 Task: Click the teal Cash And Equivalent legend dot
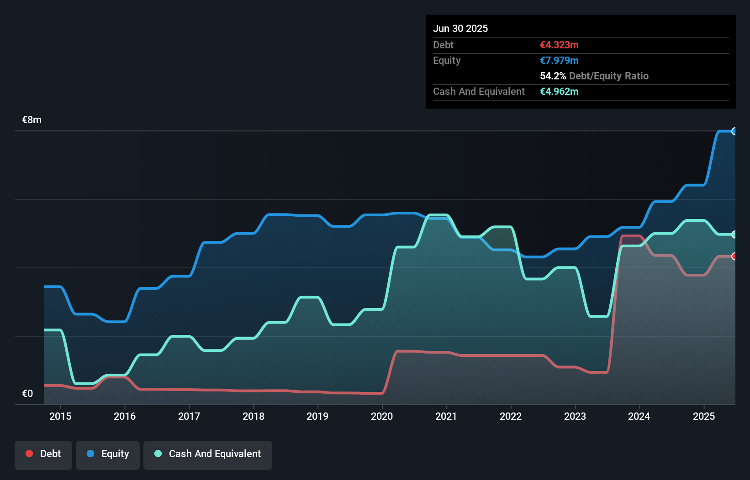coord(158,454)
